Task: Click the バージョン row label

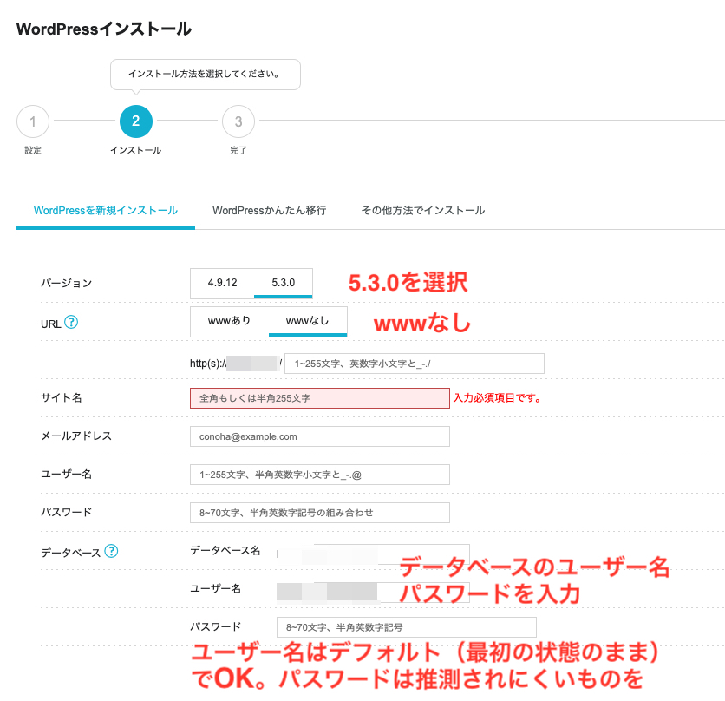Action: click(66, 283)
